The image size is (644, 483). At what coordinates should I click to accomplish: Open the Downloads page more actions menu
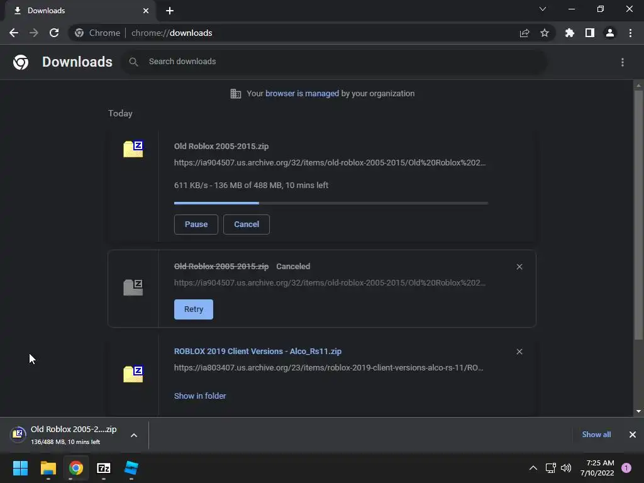(623, 62)
